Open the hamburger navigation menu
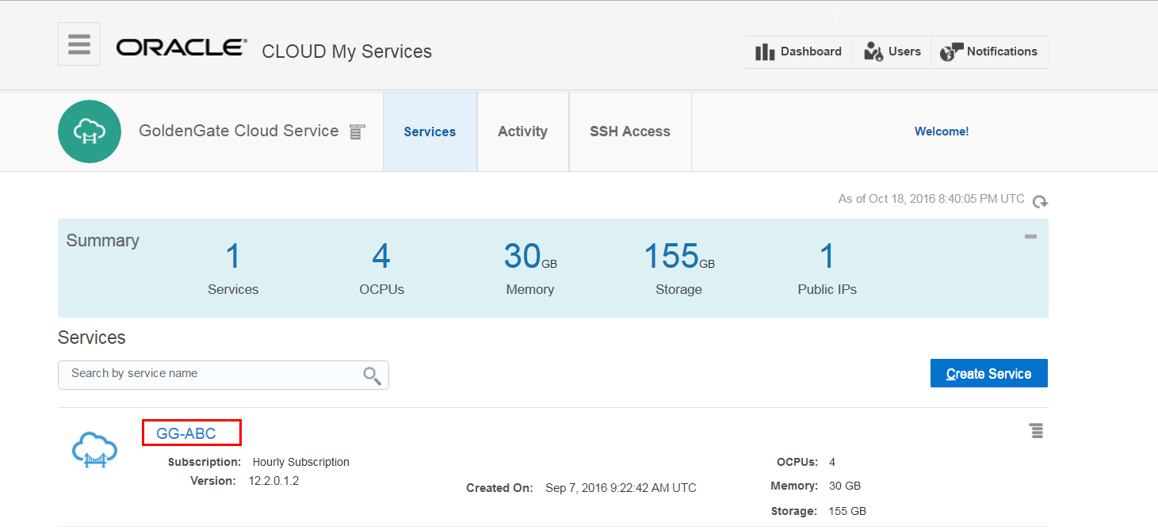1158x530 pixels. click(79, 44)
